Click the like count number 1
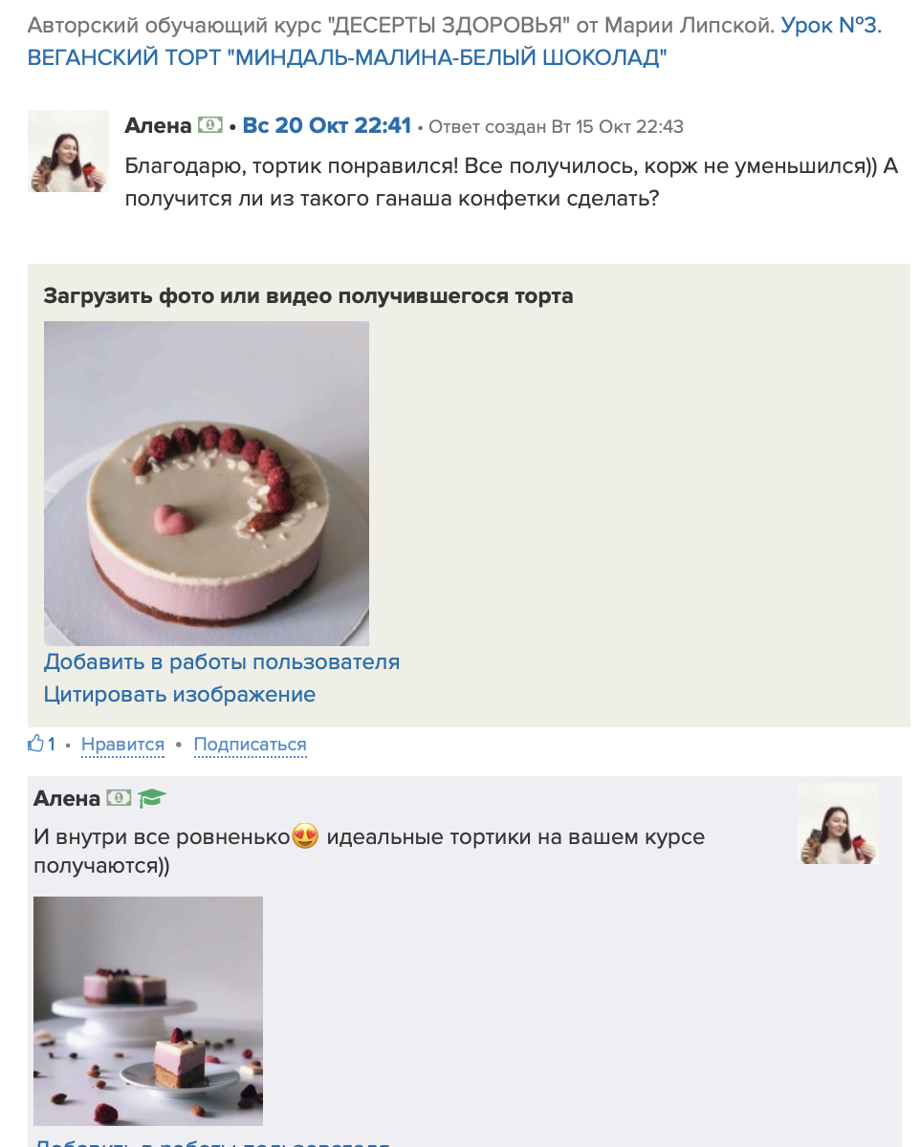The height and width of the screenshot is (1147, 920). click(52, 745)
